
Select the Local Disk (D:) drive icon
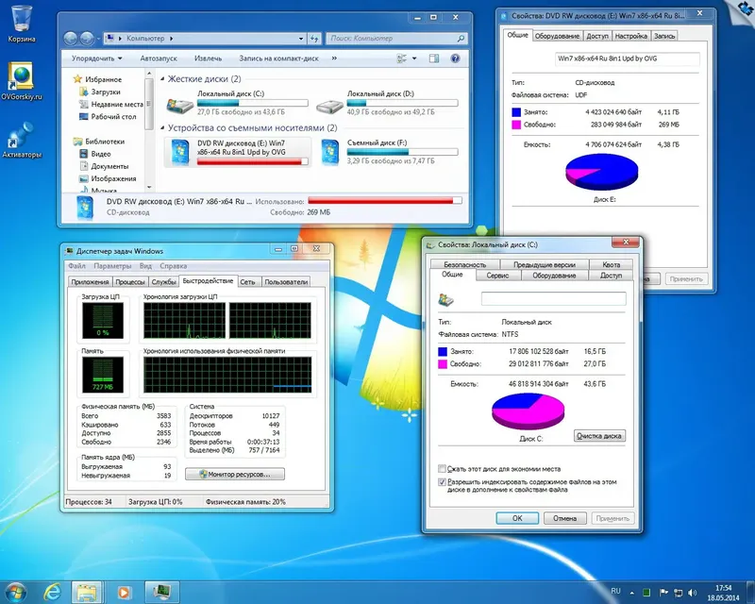click(329, 106)
